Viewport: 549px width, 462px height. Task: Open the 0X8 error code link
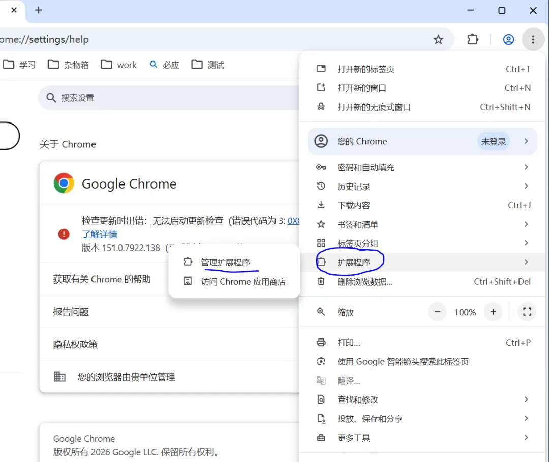293,221
